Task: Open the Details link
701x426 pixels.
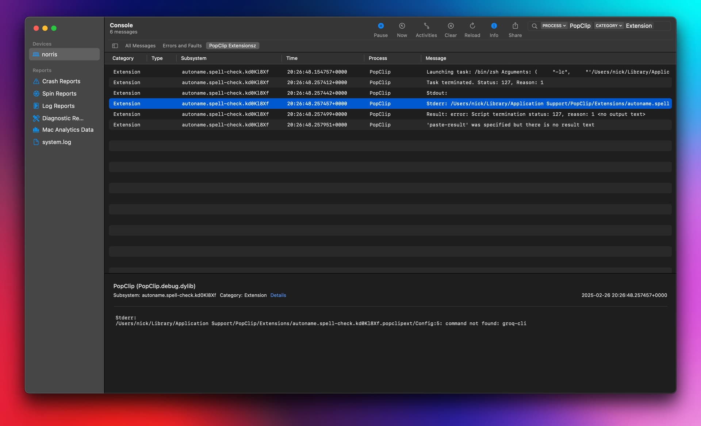Action: (278, 295)
